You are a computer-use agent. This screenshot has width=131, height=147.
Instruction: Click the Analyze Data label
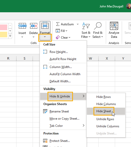coord(114,35)
